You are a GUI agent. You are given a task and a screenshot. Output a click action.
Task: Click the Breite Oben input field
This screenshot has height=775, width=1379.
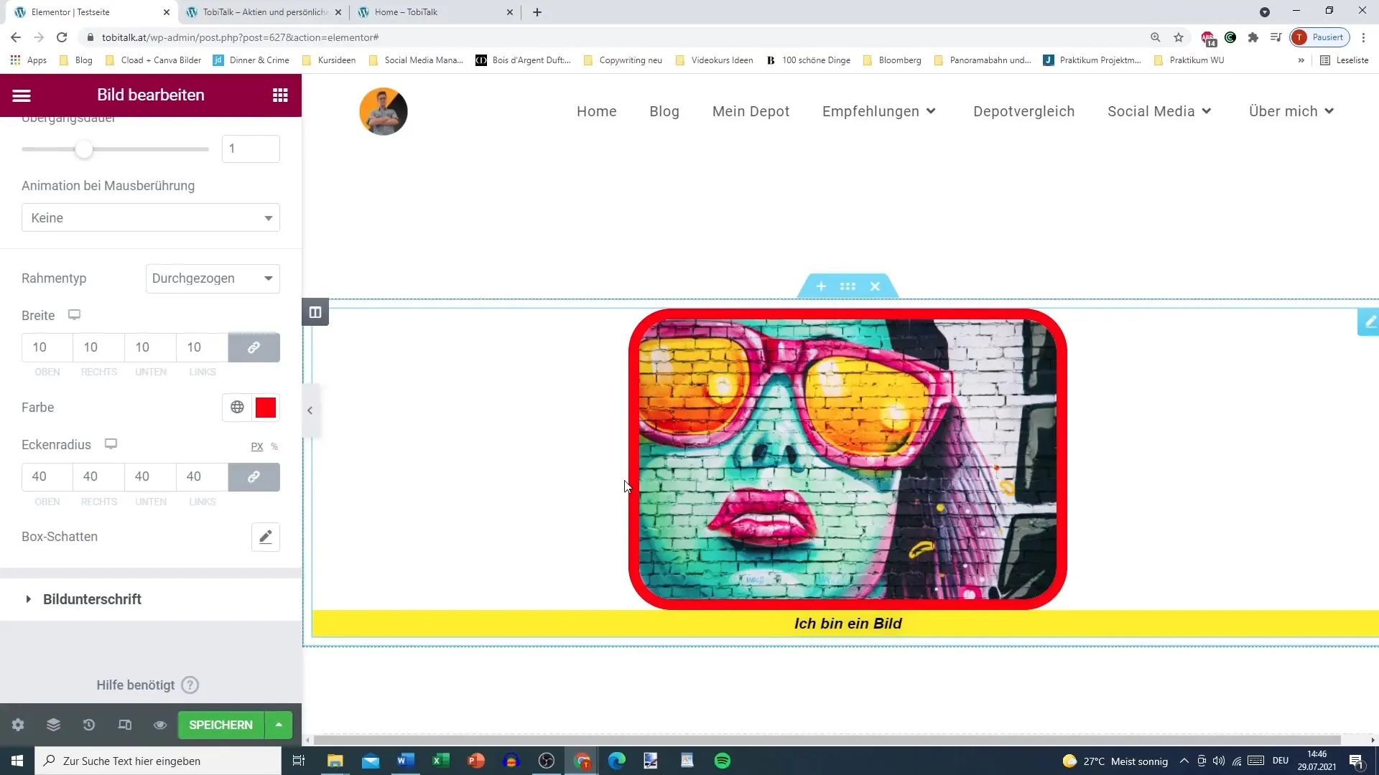click(47, 347)
